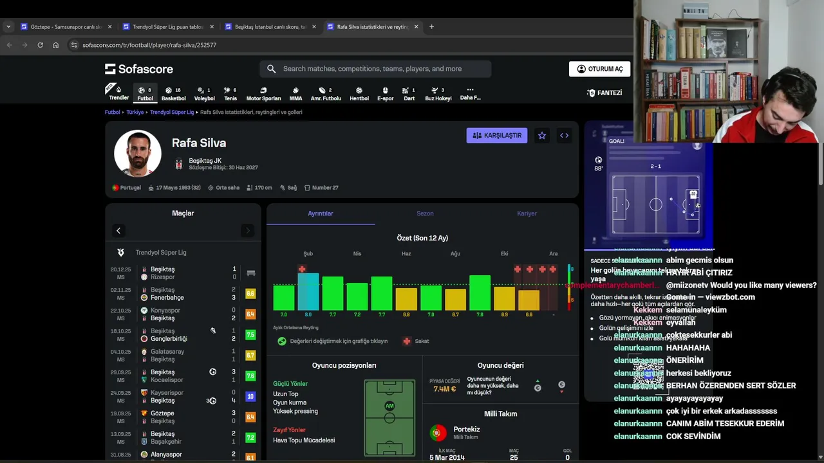824x463 pixels.
Task: Open the Beşiktaş vs Rizespor match row
Action: click(183, 273)
